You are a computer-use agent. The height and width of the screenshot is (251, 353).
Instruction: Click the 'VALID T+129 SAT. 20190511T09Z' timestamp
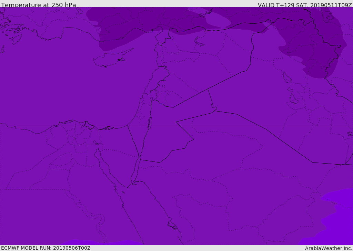[305, 5]
